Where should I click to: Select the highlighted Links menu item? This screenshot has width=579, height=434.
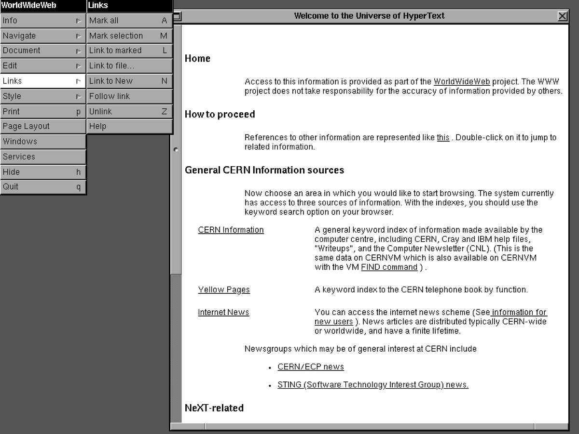[x=43, y=81]
